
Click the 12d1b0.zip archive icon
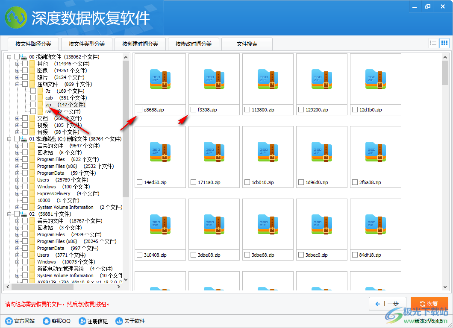[376, 79]
